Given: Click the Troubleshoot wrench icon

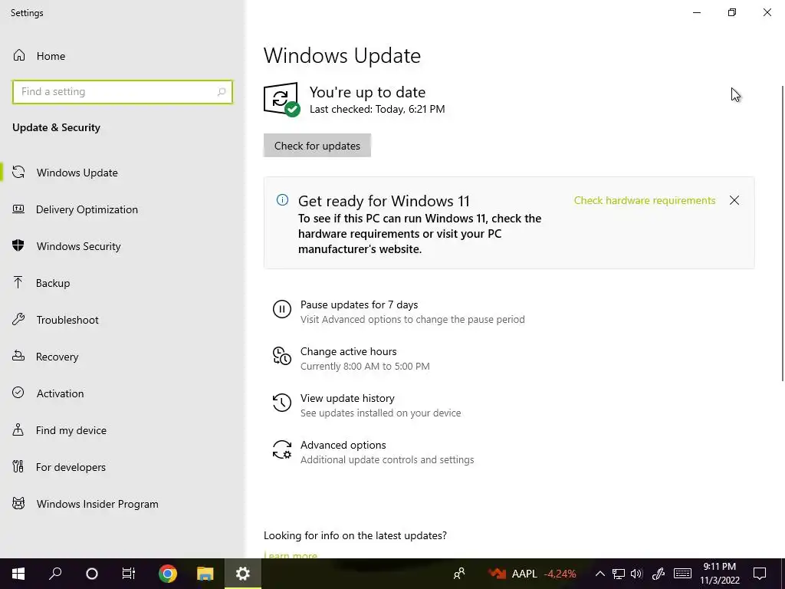Looking at the screenshot, I should pyautogui.click(x=18, y=320).
